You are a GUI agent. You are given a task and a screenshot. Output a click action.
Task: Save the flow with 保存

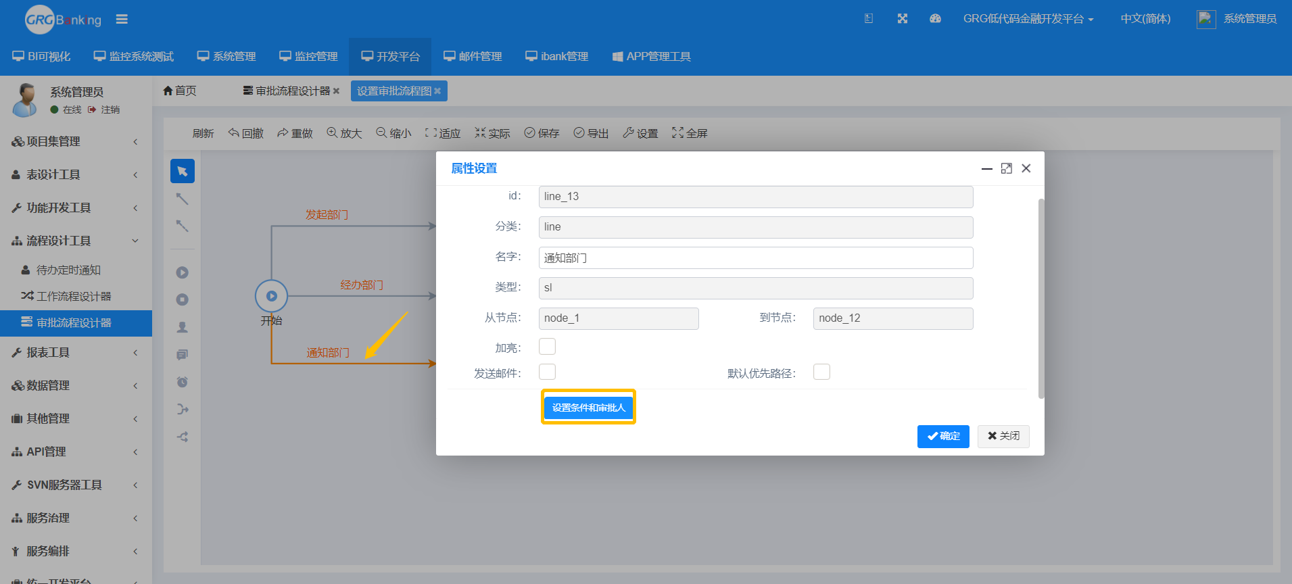pyautogui.click(x=542, y=133)
